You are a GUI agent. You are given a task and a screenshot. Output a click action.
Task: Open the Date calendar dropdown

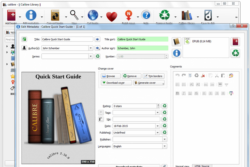tap(158, 126)
